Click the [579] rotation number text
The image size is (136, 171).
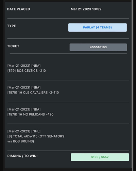[x=12, y=71]
